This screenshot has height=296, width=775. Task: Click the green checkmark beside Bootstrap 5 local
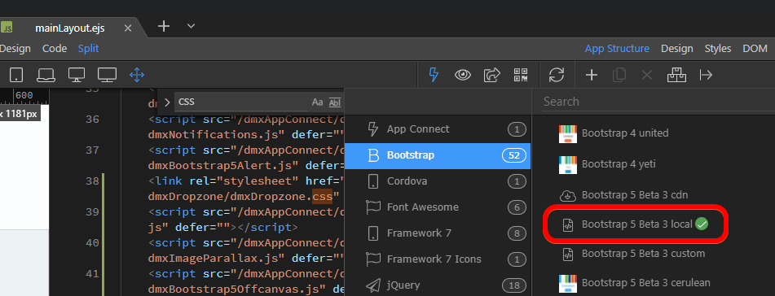point(702,224)
